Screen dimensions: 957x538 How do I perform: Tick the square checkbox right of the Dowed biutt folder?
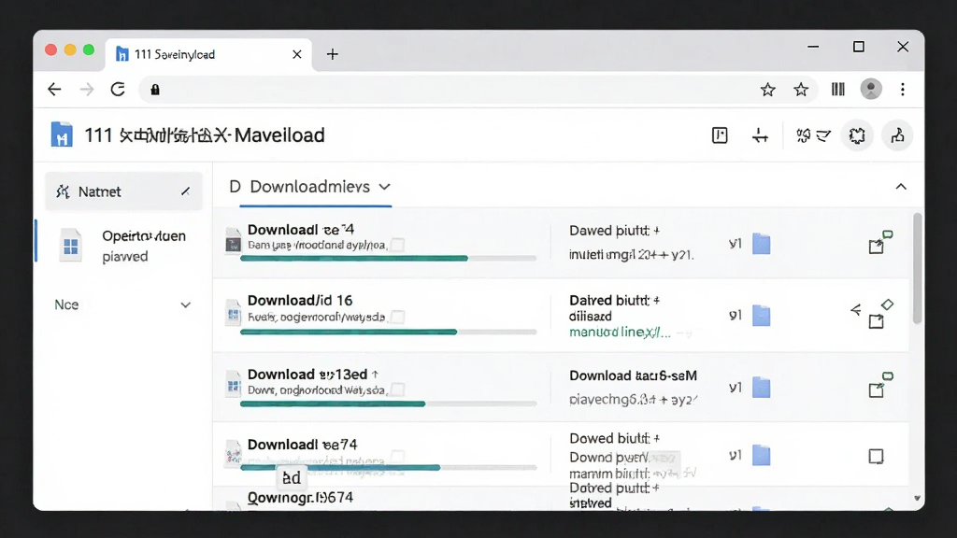(x=876, y=456)
